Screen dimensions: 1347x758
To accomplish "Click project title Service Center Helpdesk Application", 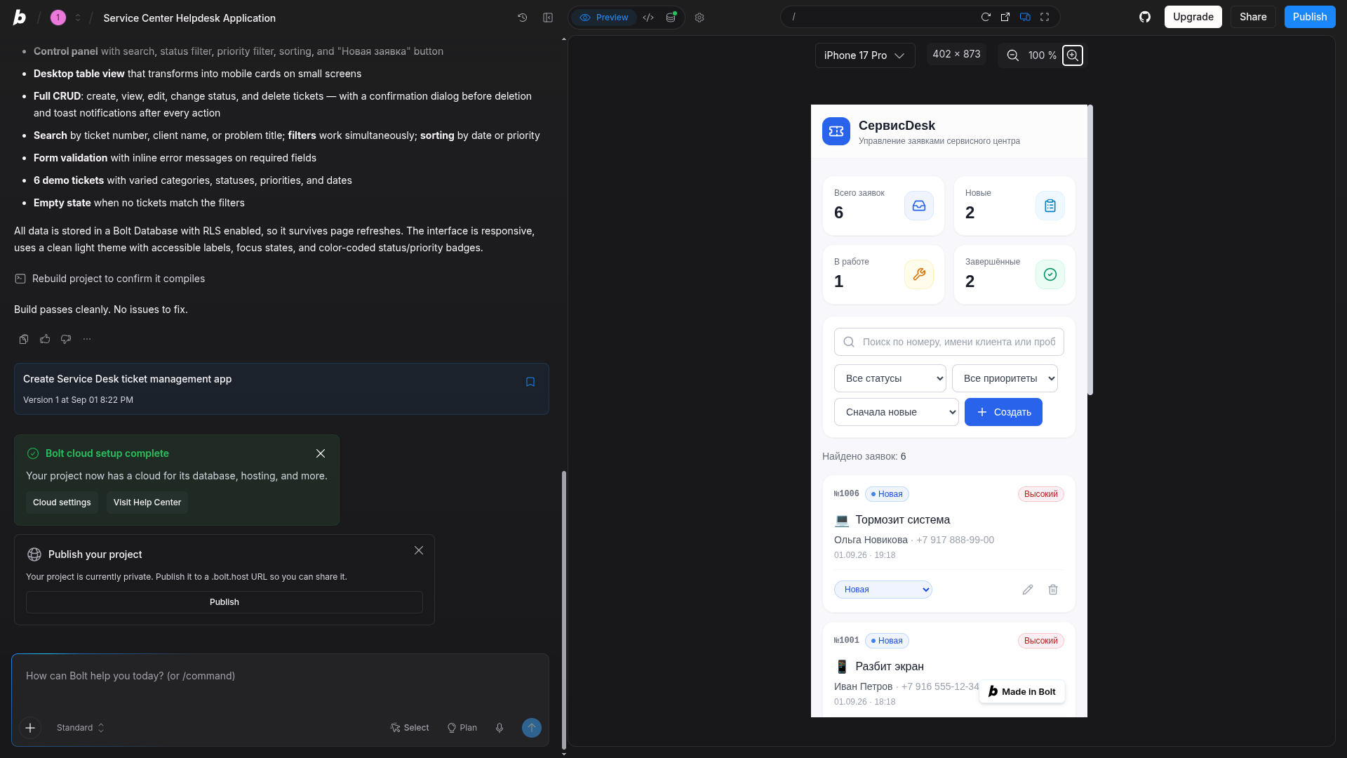I will pyautogui.click(x=189, y=18).
